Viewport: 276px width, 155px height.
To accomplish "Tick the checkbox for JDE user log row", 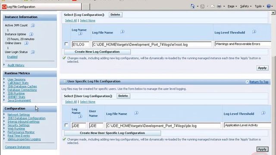I will coord(66,125).
